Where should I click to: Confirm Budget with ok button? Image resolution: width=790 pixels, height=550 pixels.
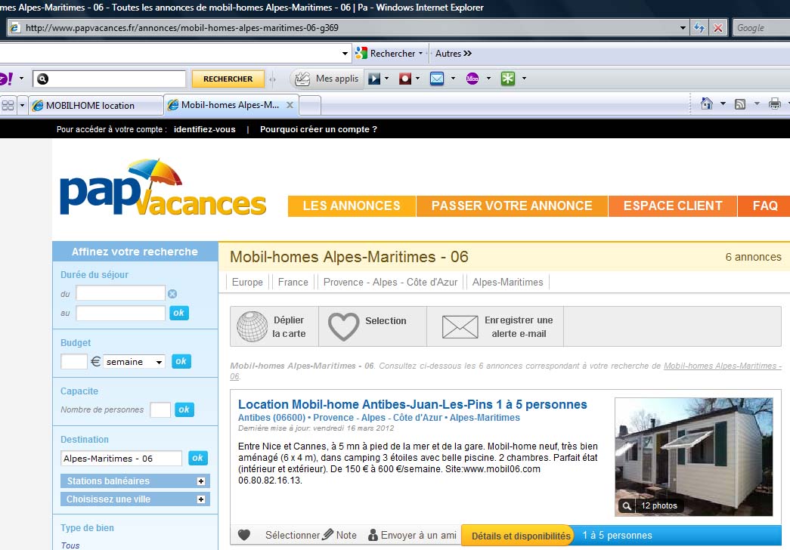click(181, 361)
